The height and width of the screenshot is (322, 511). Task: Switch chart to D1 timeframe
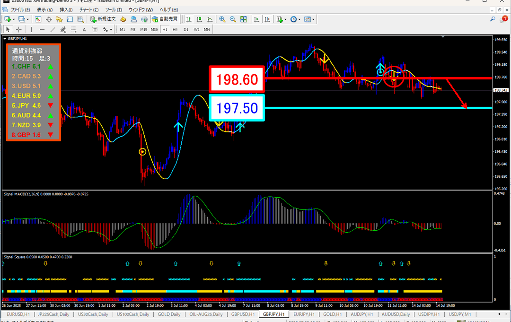point(186,30)
